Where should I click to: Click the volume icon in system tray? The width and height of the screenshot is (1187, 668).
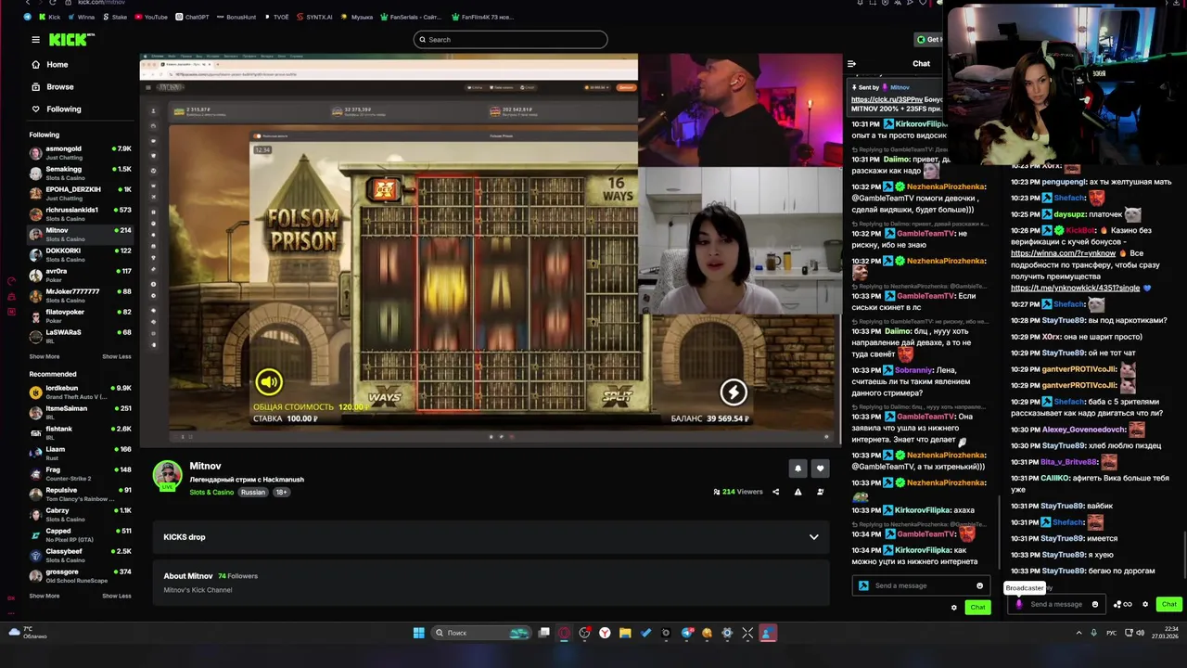point(1140,633)
